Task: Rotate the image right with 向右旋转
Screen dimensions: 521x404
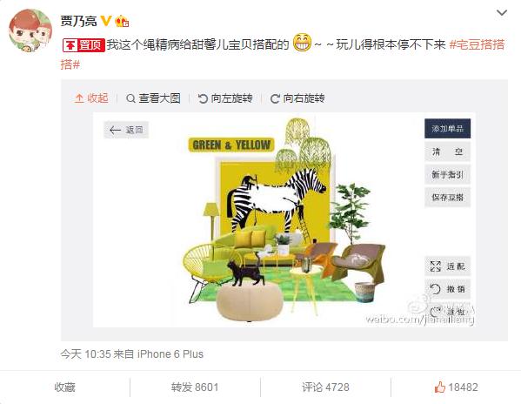Action: coord(297,98)
